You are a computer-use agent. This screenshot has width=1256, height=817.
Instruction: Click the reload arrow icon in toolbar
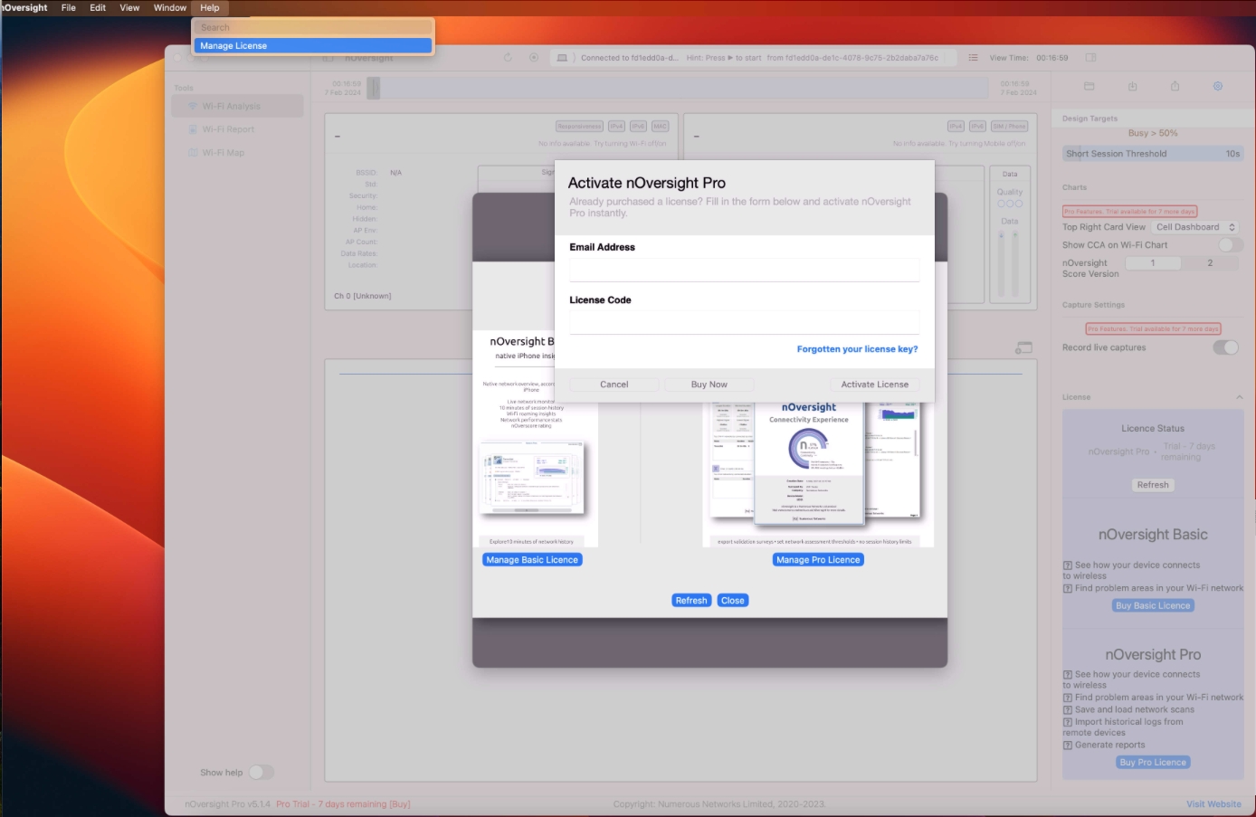[x=508, y=58]
